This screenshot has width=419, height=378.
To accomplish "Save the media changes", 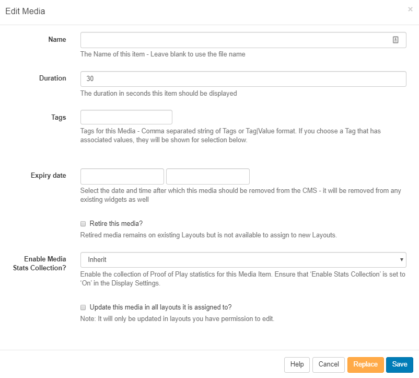I will click(x=400, y=364).
